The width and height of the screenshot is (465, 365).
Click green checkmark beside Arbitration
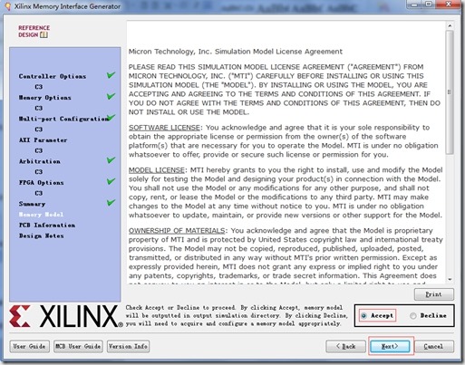click(111, 160)
